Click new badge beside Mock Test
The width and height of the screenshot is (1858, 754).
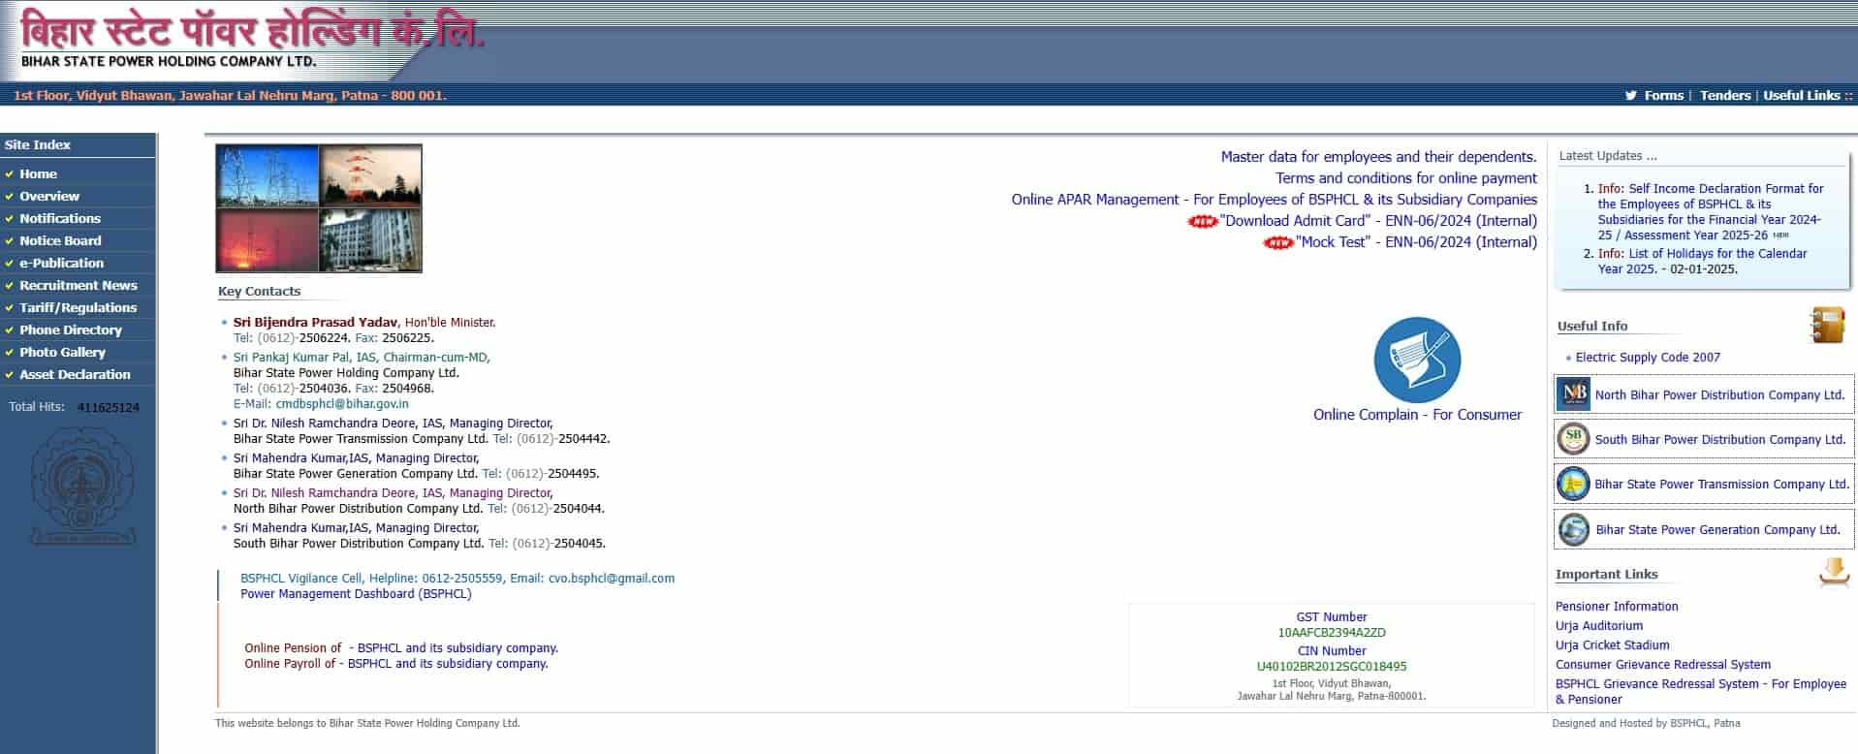[x=1278, y=242]
